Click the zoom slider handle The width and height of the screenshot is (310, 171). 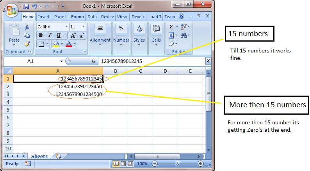[177, 164]
